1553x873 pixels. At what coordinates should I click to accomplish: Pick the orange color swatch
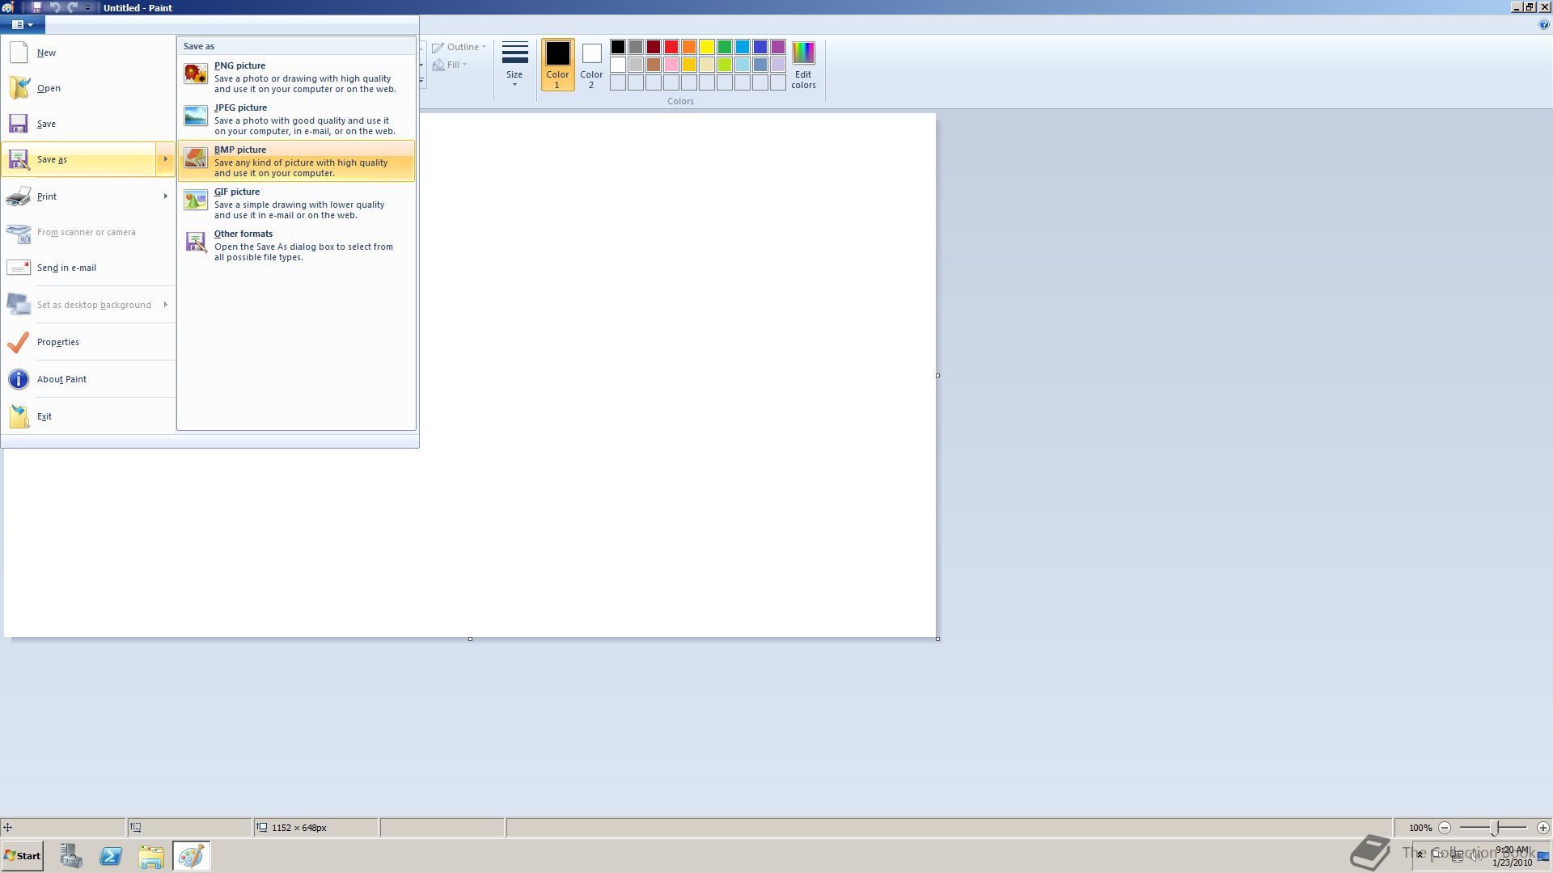[x=689, y=47]
